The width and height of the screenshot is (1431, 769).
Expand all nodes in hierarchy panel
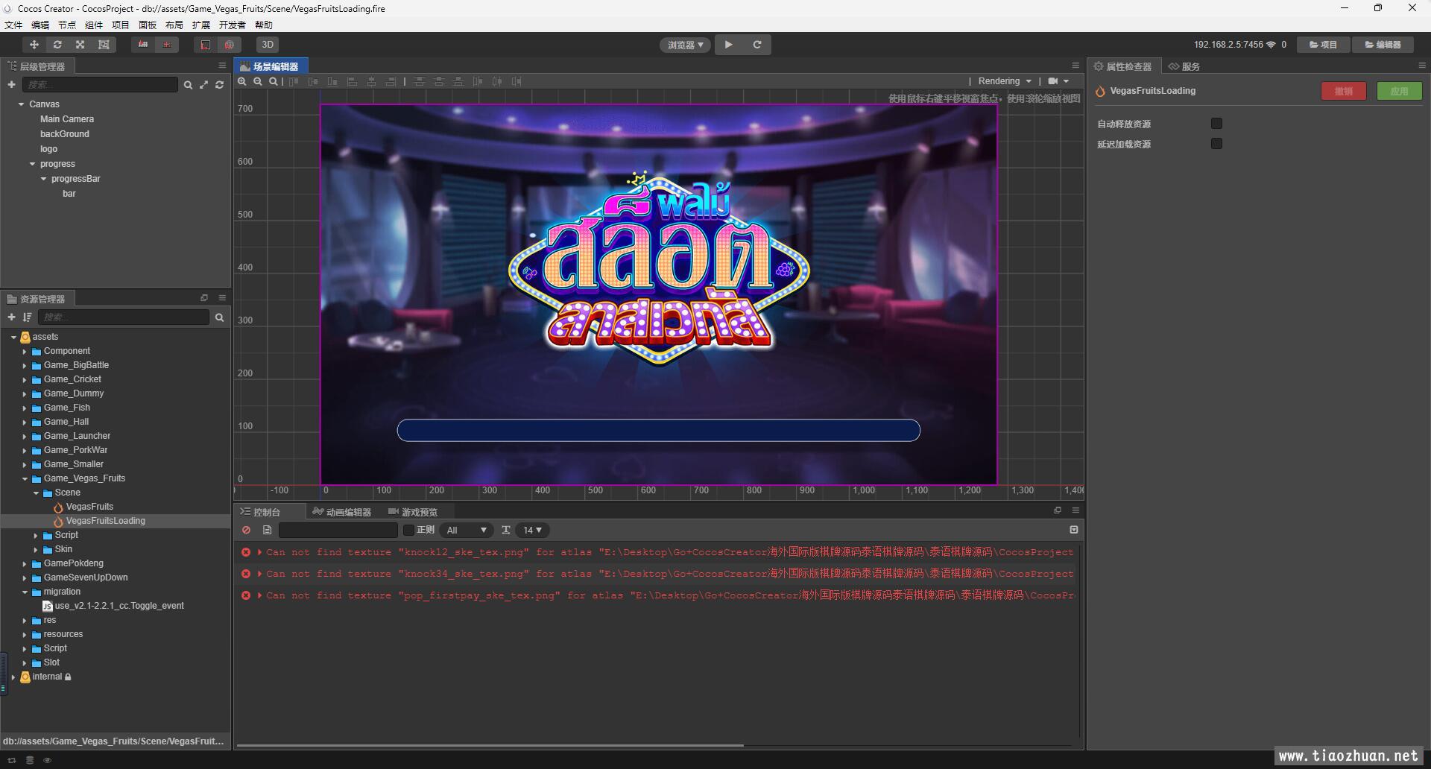point(203,85)
